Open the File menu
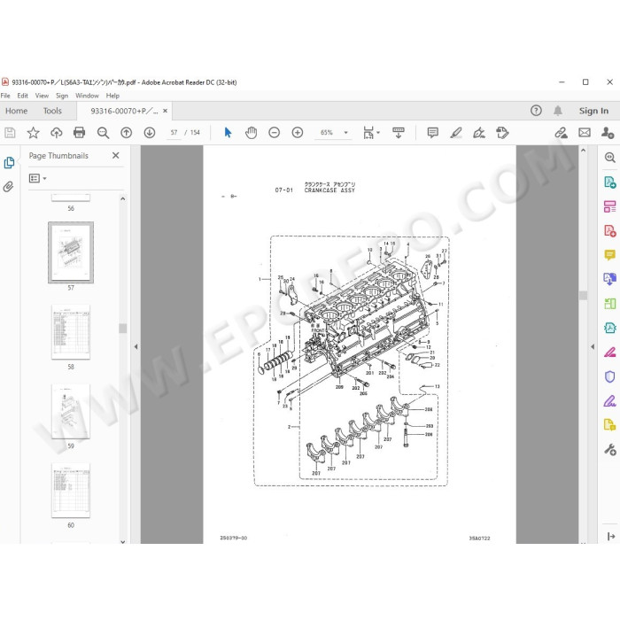This screenshot has width=620, height=620. click(5, 96)
